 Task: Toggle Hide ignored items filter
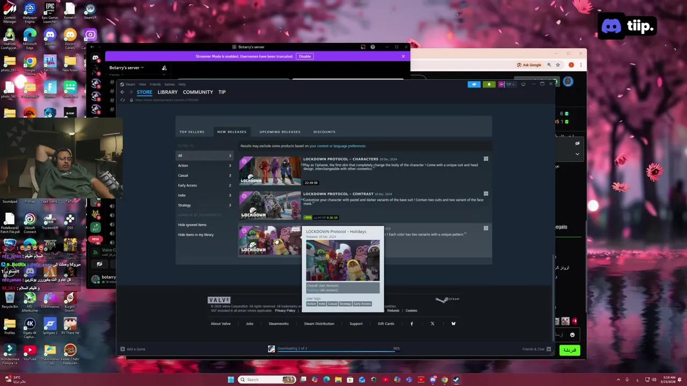[x=204, y=225]
